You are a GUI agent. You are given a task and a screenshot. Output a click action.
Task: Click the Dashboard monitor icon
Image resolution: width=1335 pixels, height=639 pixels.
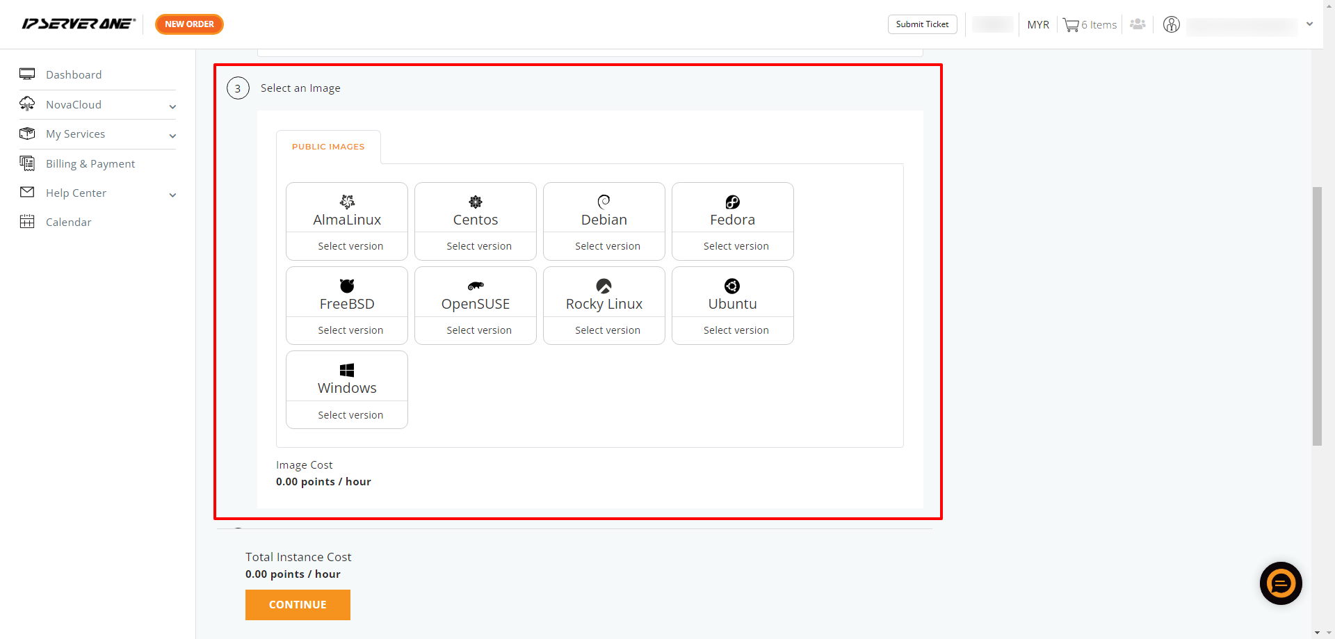[x=27, y=74]
